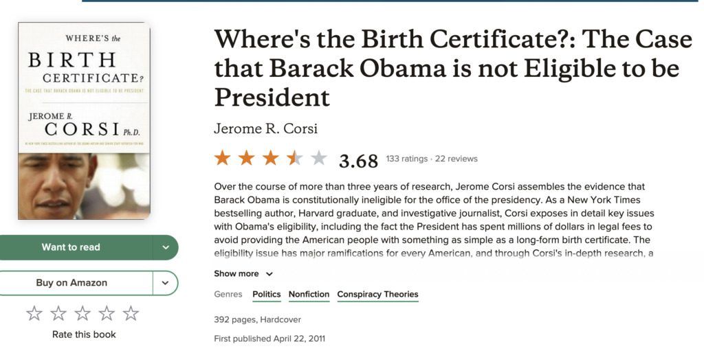Click the 3.68 average rating number
Screen dimensions: 704x351
(x=358, y=161)
